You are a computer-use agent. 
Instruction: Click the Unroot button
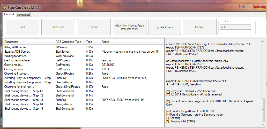click(x=94, y=27)
